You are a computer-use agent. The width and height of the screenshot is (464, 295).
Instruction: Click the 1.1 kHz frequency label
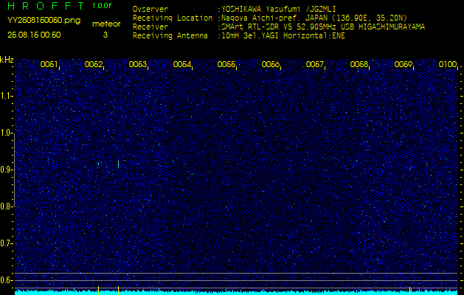click(6, 96)
